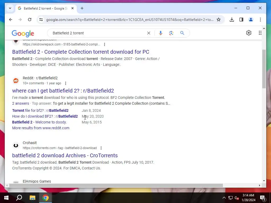Open the Windows Start menu
This screenshot has height=203, width=271.
6,198
